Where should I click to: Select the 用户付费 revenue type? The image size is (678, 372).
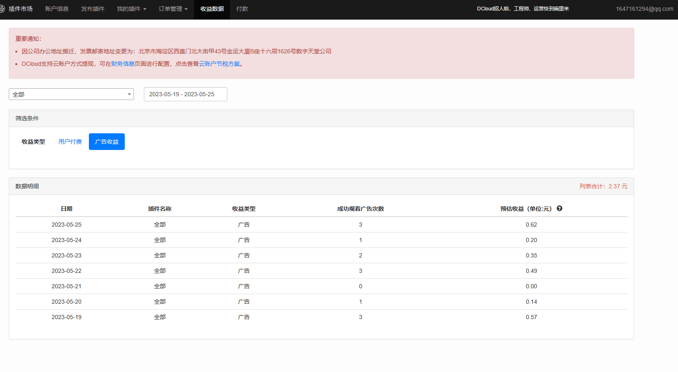70,142
